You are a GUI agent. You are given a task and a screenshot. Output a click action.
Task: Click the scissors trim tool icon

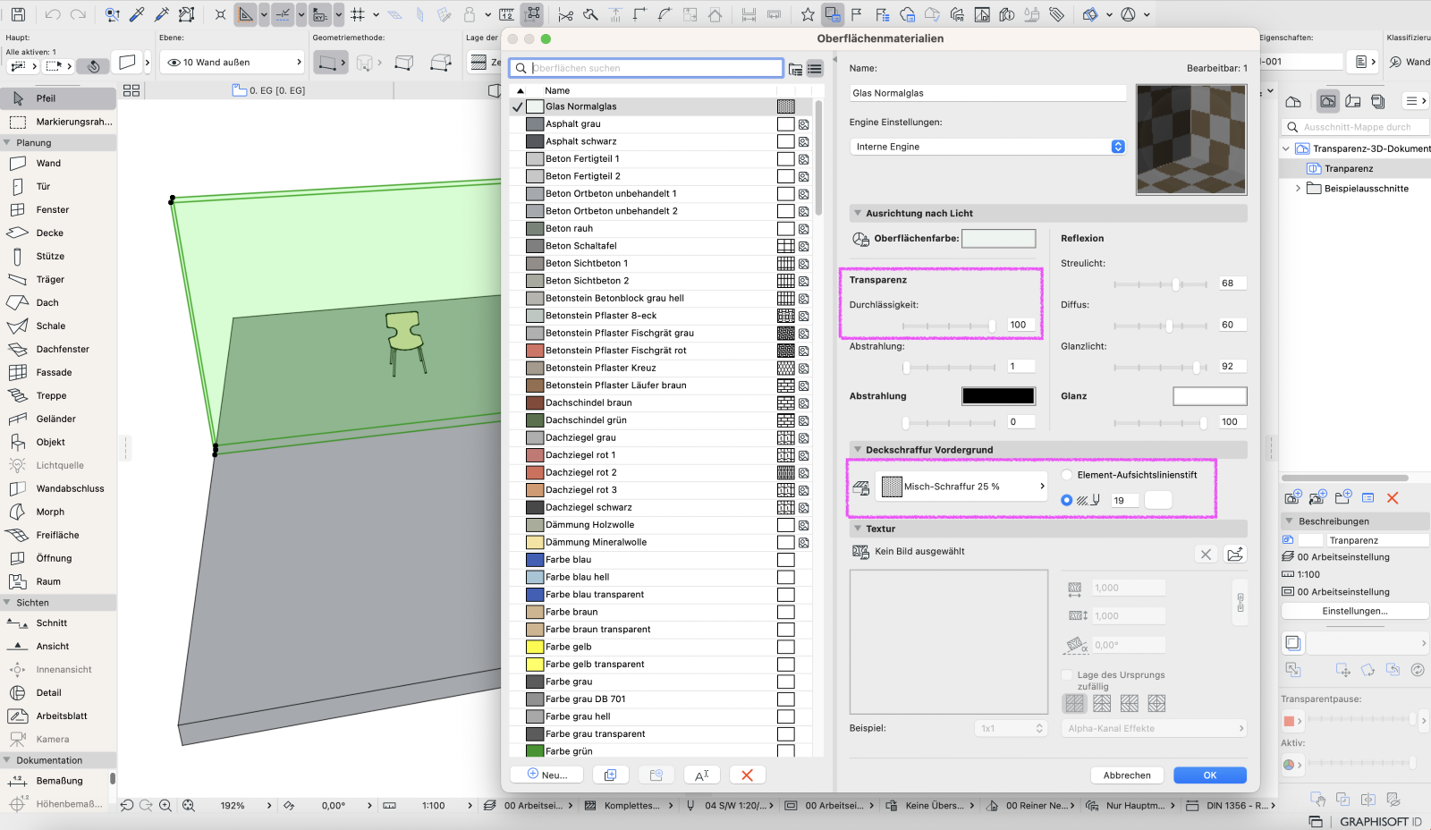pos(565,14)
